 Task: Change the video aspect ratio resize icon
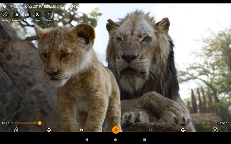(215, 130)
